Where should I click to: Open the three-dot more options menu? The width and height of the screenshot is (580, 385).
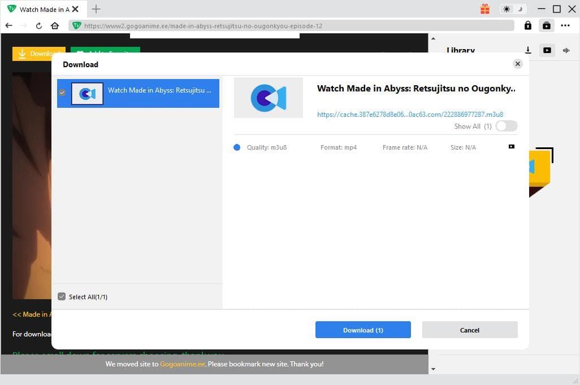565,25
